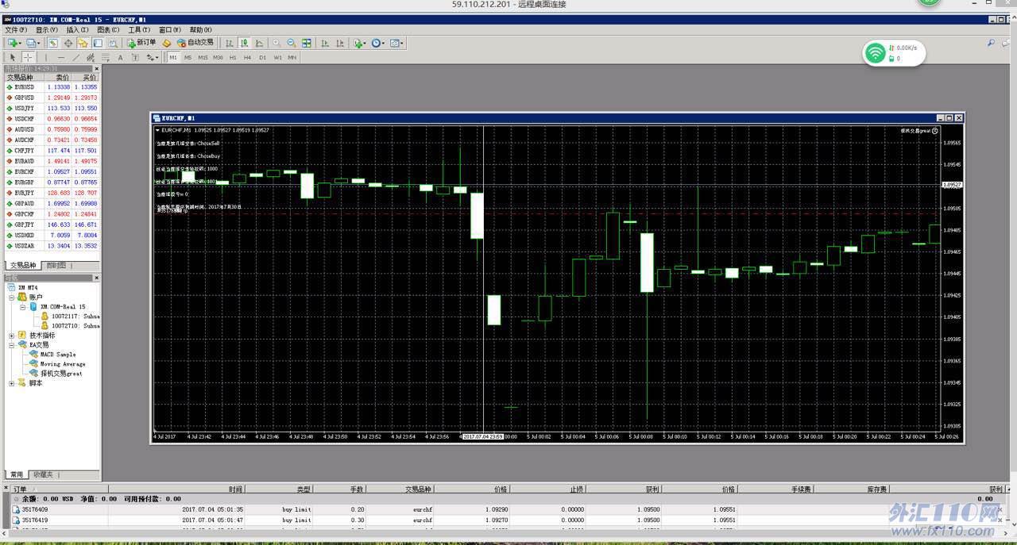Tile chart windows icon
Viewport: 1017px width, 545px height.
pyautogui.click(x=307, y=43)
